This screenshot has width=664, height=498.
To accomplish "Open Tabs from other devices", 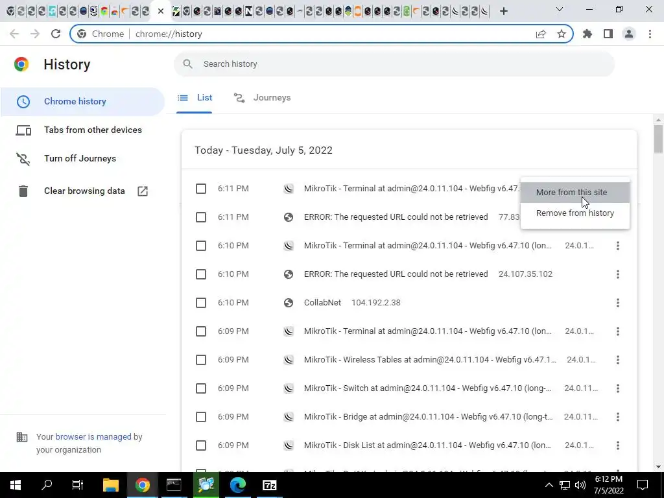I will point(82,130).
